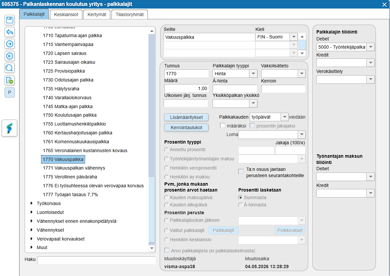The image size is (390, 276).
Task: Click the Kerrointaulukot button
Action: coord(186,127)
